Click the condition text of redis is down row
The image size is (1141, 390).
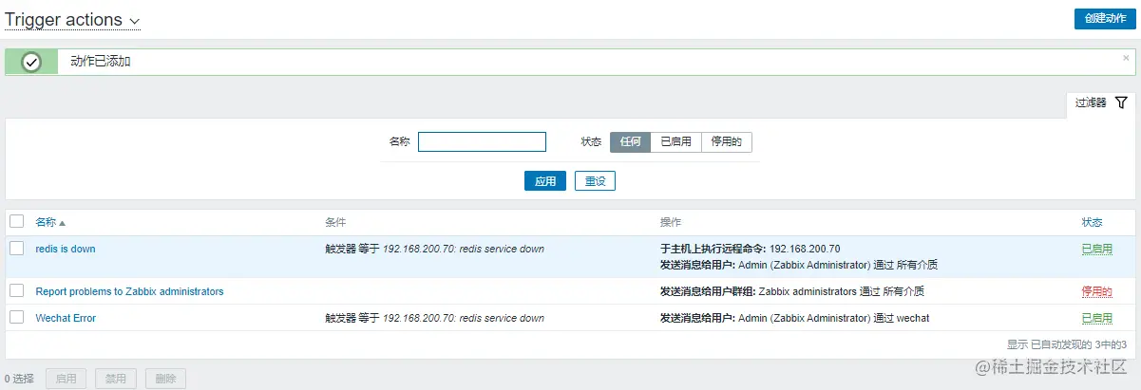pos(434,249)
